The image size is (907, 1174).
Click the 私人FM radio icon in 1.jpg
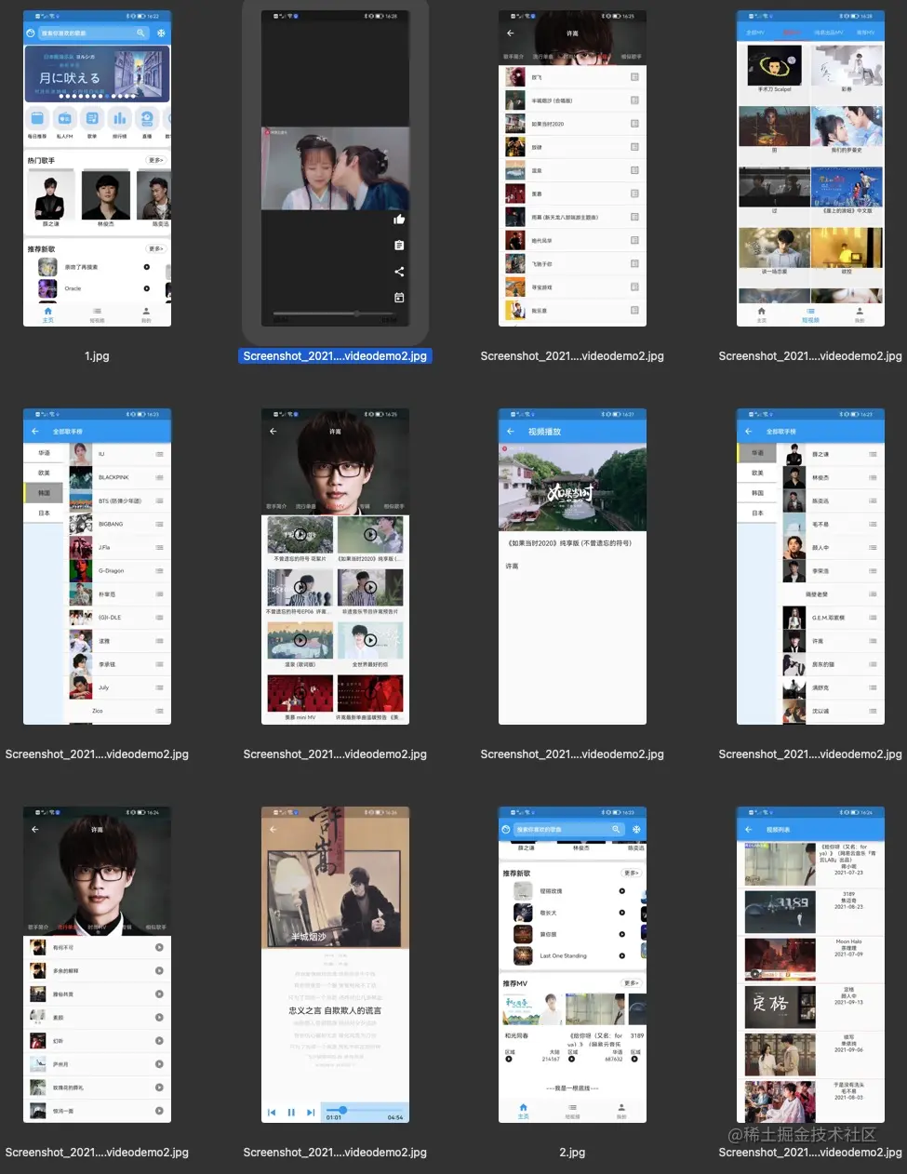pos(64,118)
